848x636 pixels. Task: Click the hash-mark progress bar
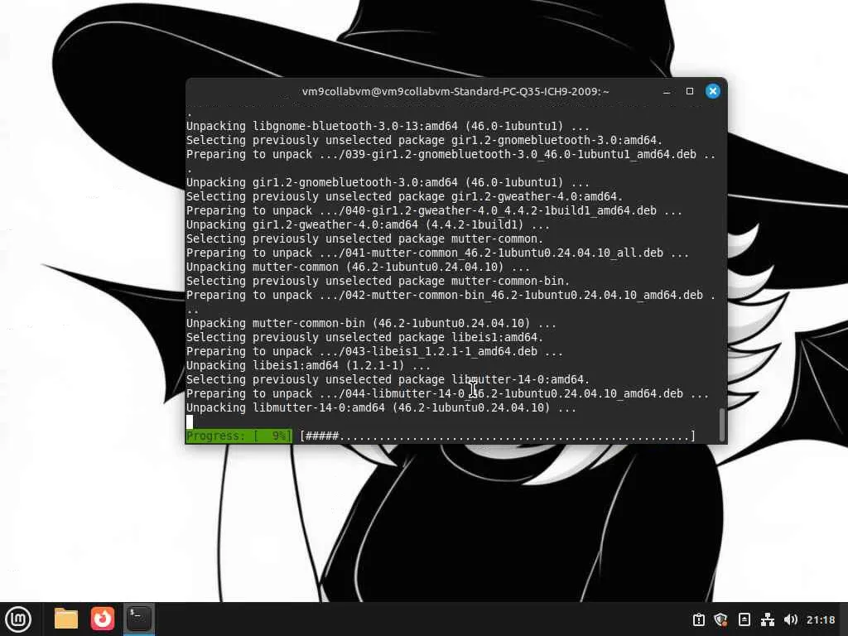[498, 436]
